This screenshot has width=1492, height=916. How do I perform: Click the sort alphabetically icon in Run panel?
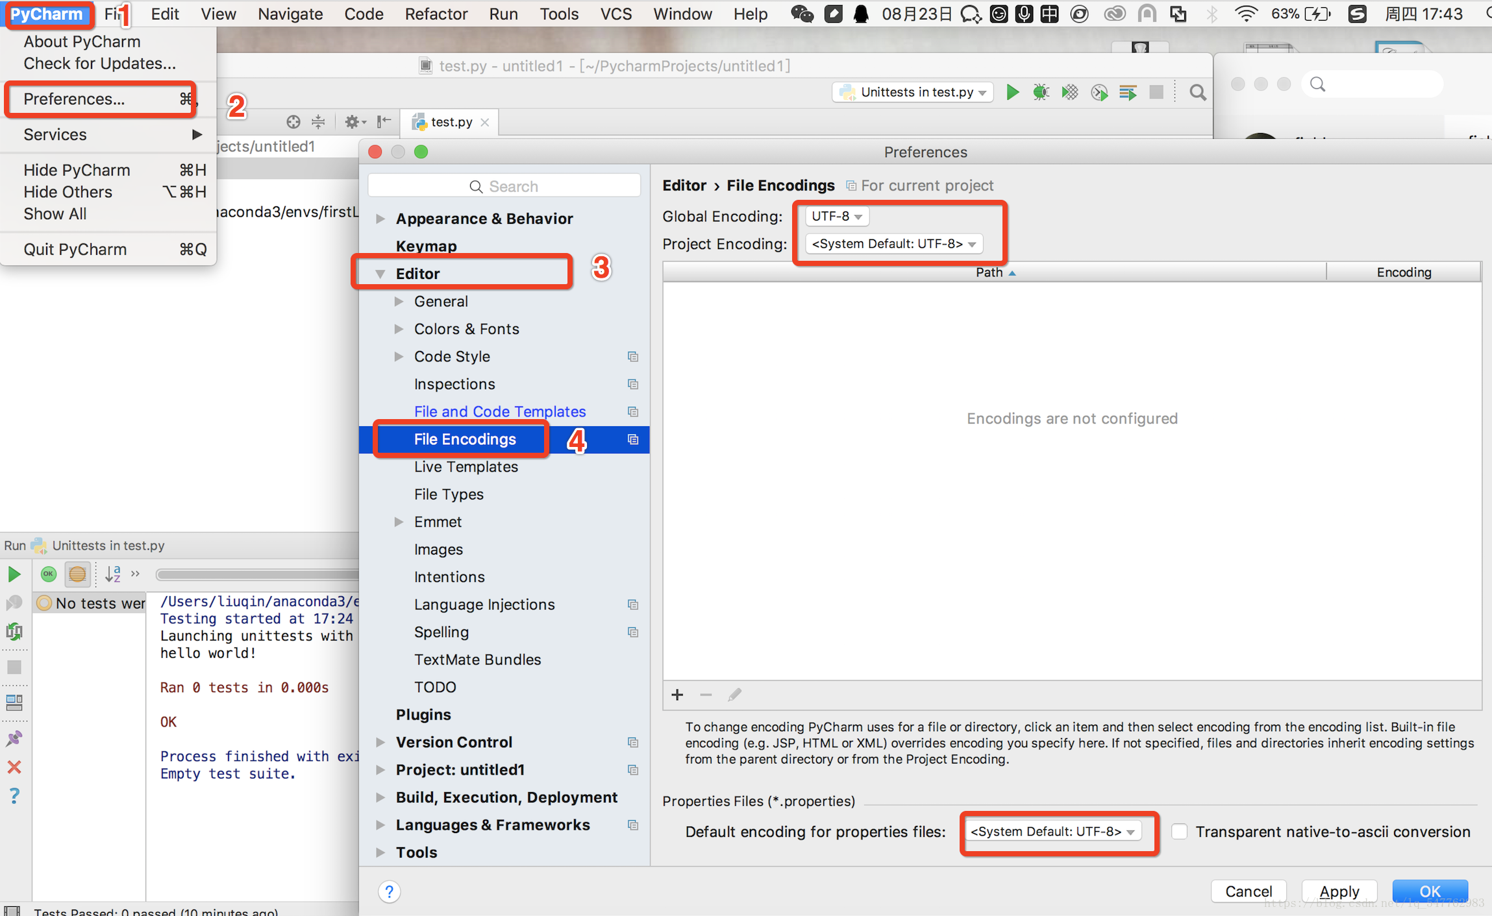(x=113, y=574)
